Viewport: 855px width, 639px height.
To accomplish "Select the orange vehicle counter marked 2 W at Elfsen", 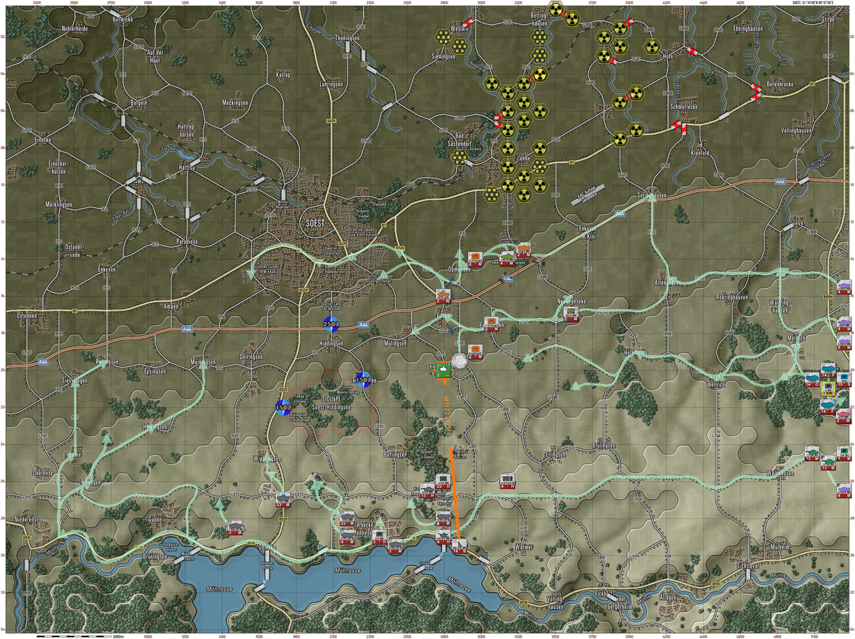I will 444,296.
